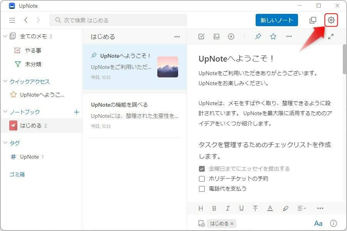The image size is (347, 231).
Task: Check 電話代を支払う
Action: click(x=202, y=189)
